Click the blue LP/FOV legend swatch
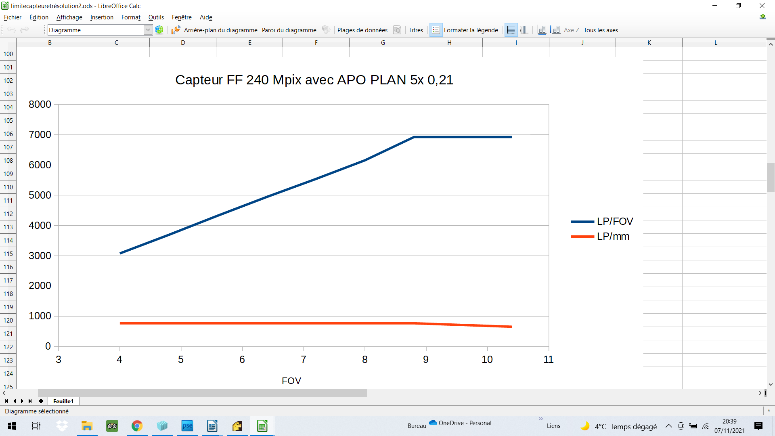This screenshot has width=775, height=436. pyautogui.click(x=582, y=222)
